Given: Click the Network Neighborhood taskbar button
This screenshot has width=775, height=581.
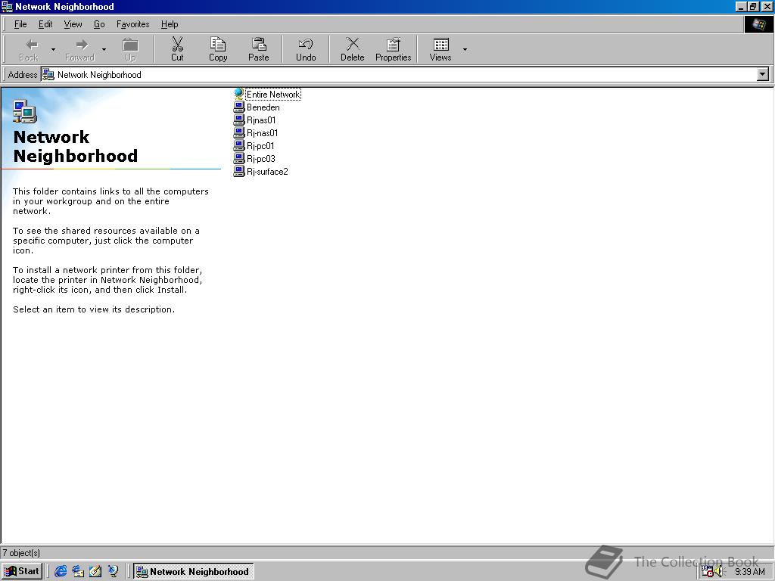Looking at the screenshot, I should click(194, 571).
